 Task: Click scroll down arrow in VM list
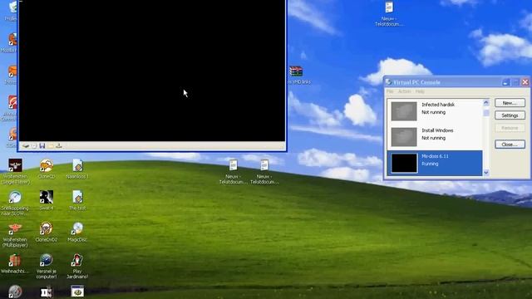pyautogui.click(x=485, y=173)
